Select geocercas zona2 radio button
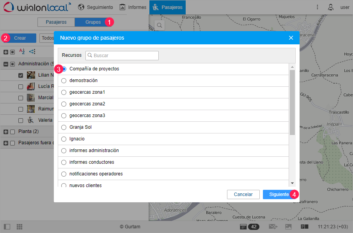Image resolution: width=353 pixels, height=233 pixels. [x=64, y=104]
